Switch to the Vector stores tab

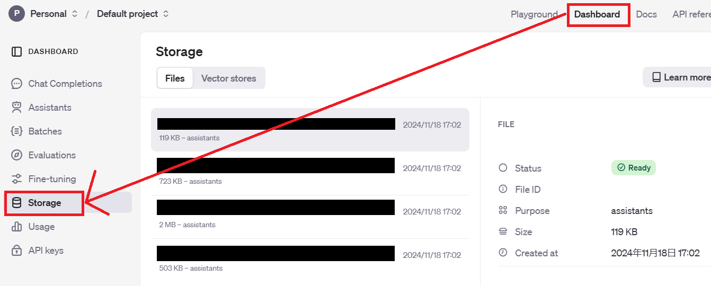point(229,78)
